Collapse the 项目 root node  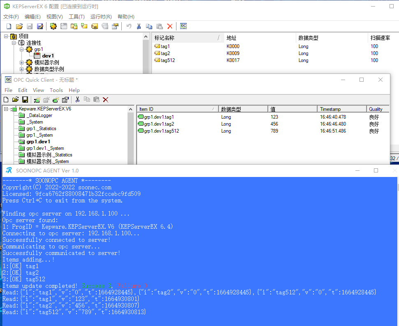[6, 36]
